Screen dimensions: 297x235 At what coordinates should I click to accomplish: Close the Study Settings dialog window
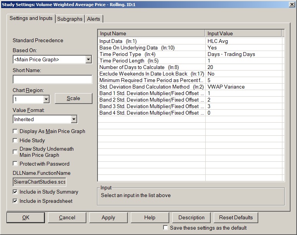(x=291, y=4)
